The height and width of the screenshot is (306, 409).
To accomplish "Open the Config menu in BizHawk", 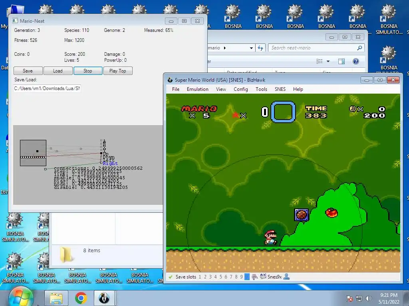I will click(x=241, y=89).
